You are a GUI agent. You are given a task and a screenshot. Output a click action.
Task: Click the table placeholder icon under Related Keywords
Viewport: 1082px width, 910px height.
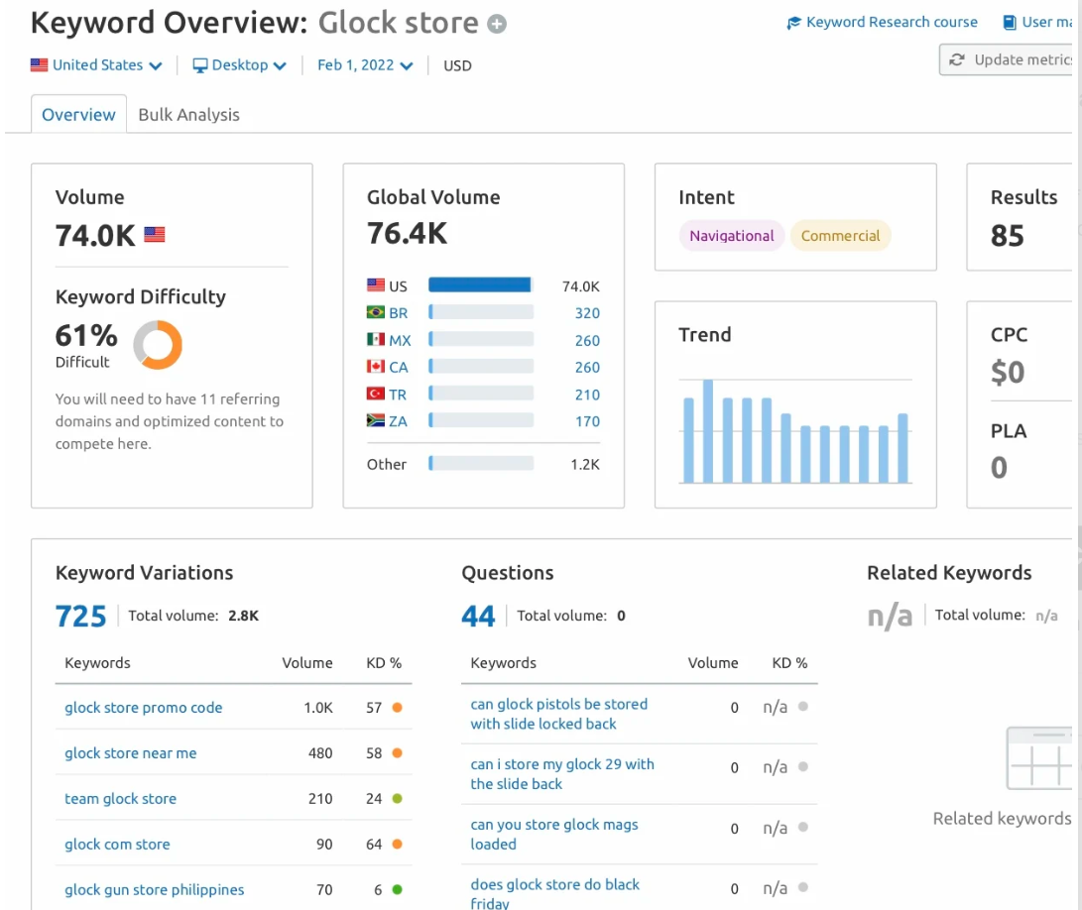point(1039,758)
